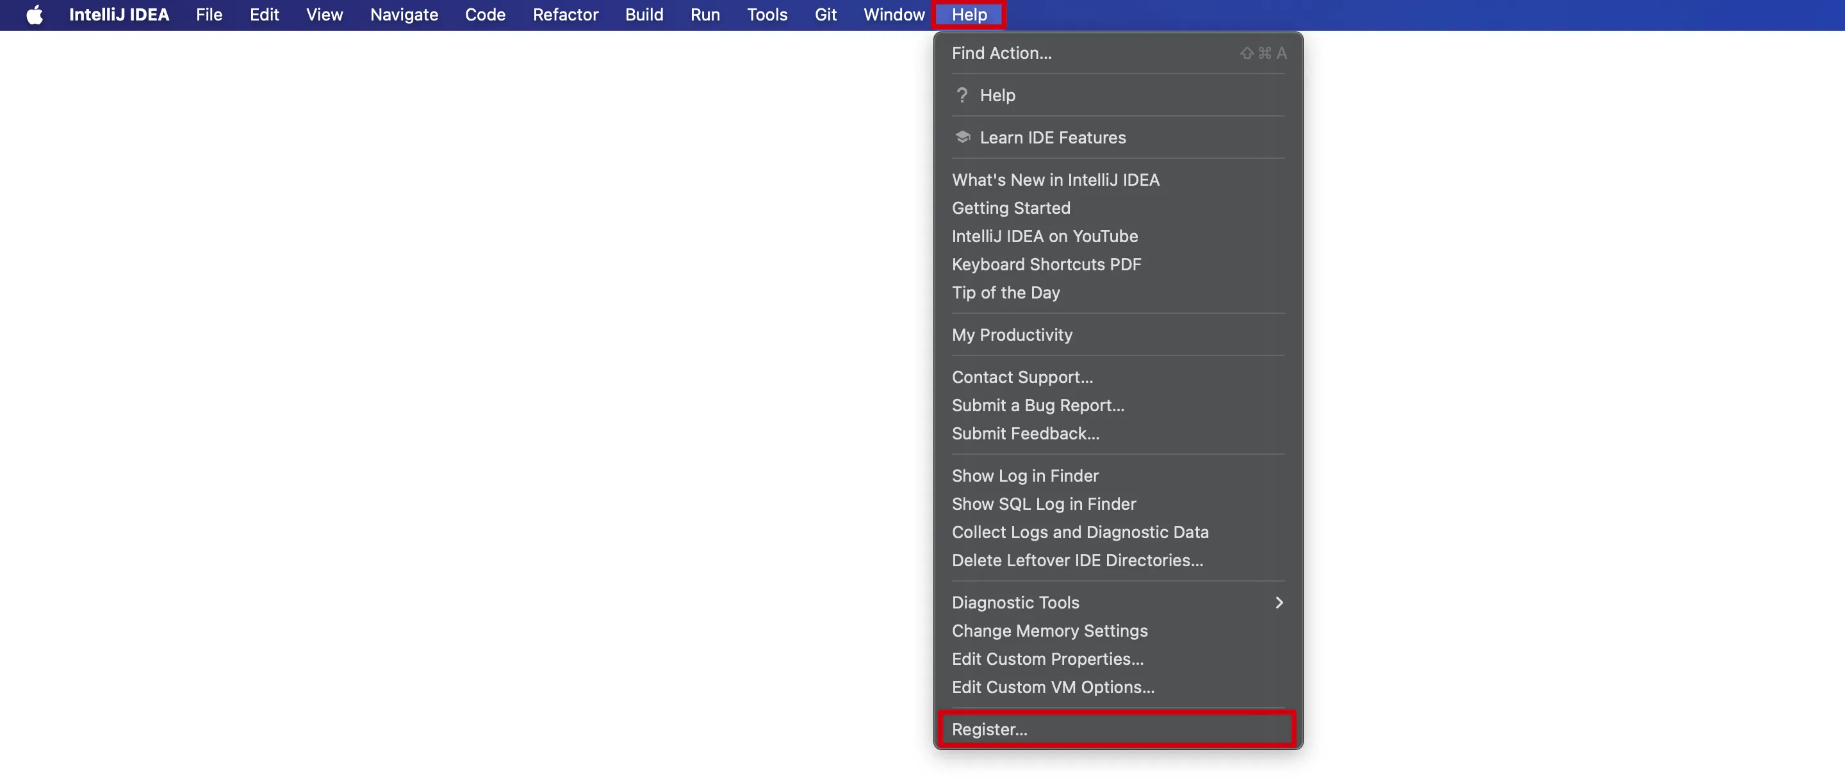Click the Apple logo menu icon
This screenshot has width=1845, height=784.
[x=35, y=15]
